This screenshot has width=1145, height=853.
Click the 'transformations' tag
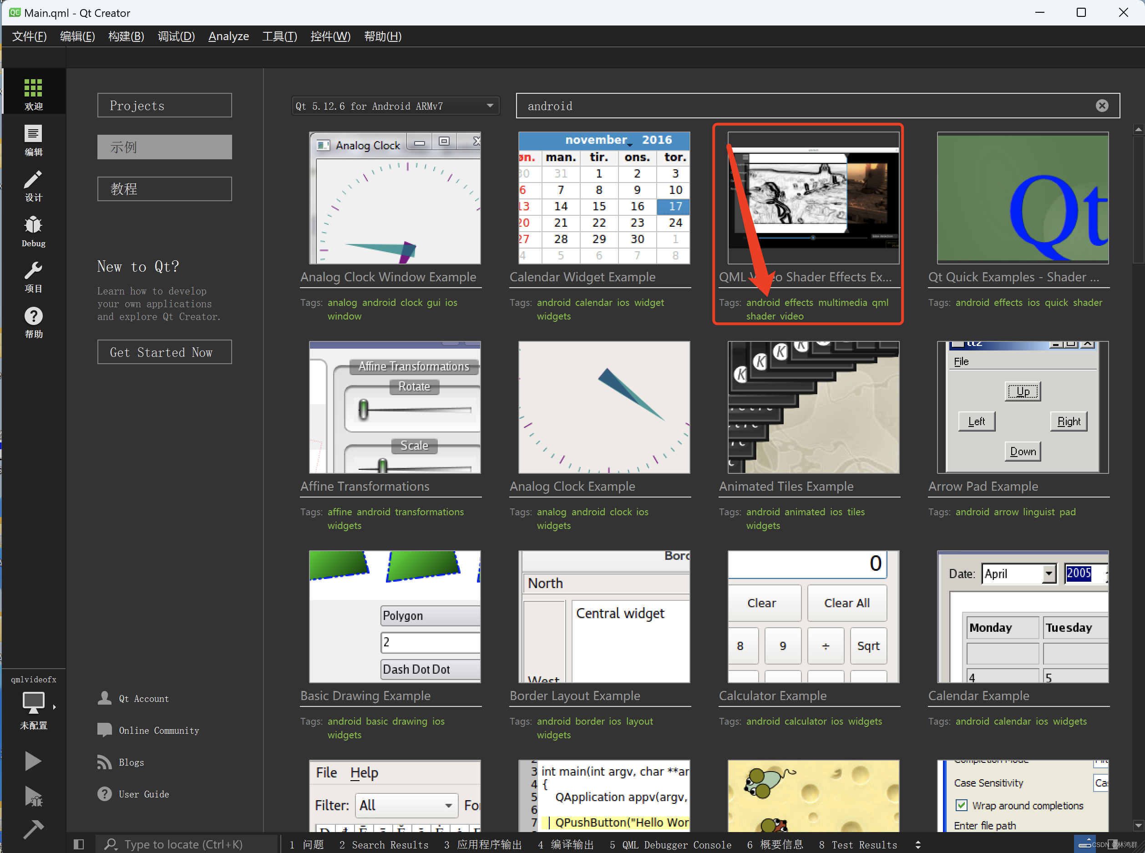pyautogui.click(x=430, y=512)
